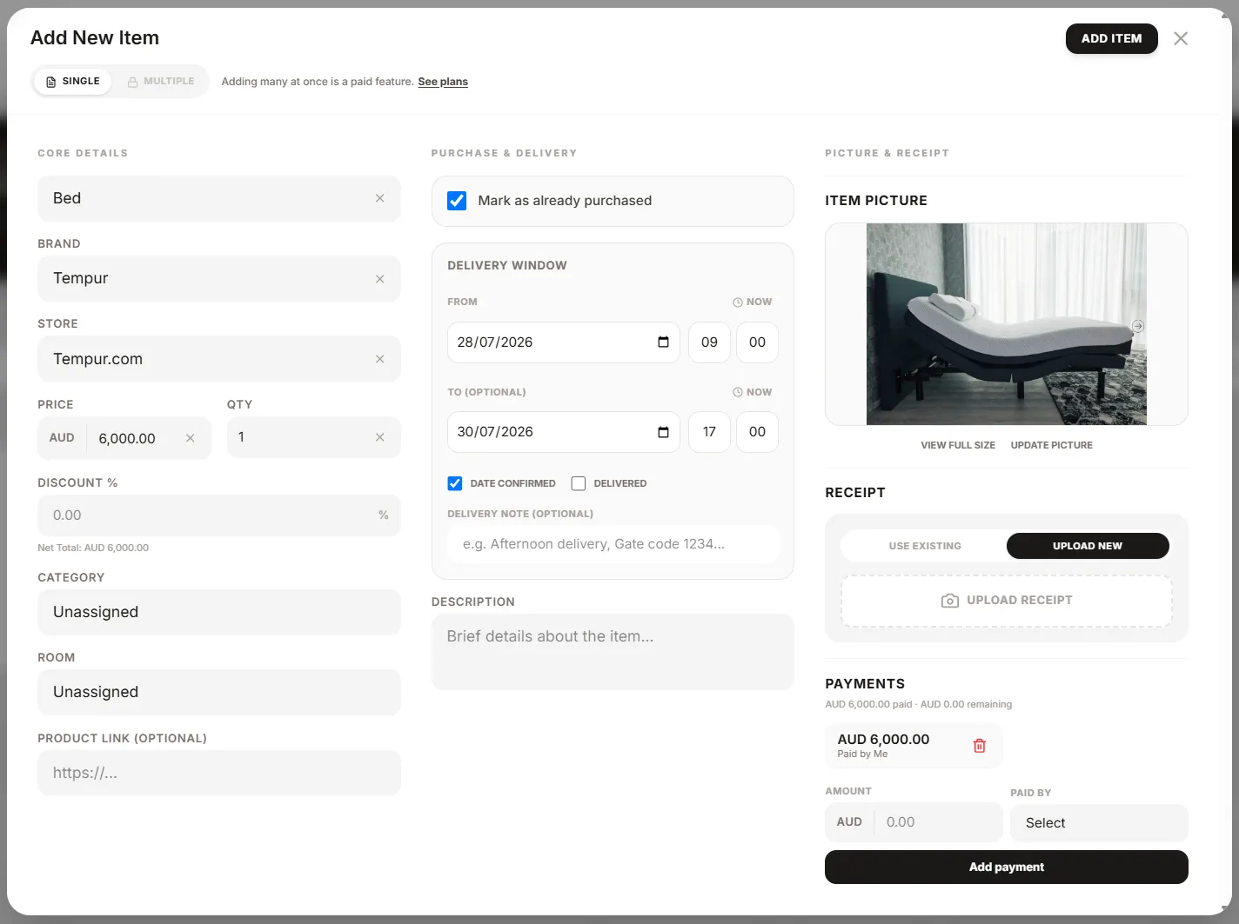Open calendar picker for From date

(663, 342)
